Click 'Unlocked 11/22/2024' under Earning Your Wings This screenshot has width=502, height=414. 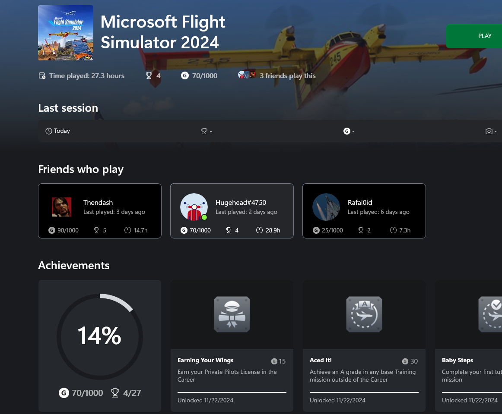205,400
